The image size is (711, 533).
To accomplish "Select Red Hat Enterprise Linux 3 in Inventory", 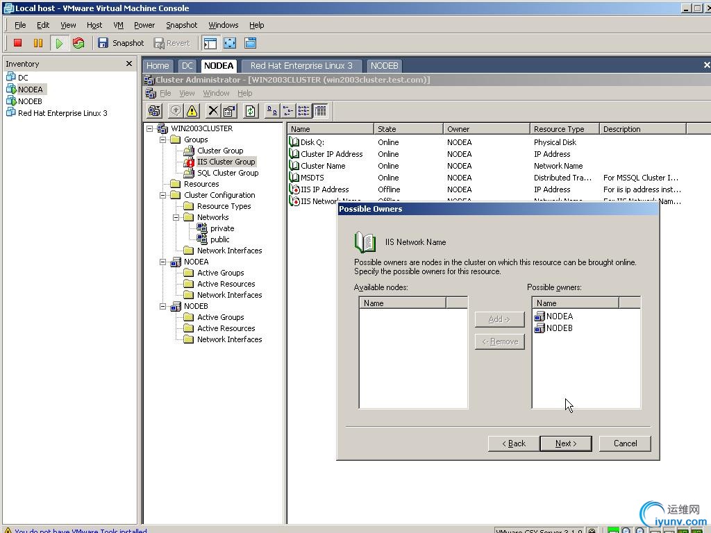I will pyautogui.click(x=62, y=113).
